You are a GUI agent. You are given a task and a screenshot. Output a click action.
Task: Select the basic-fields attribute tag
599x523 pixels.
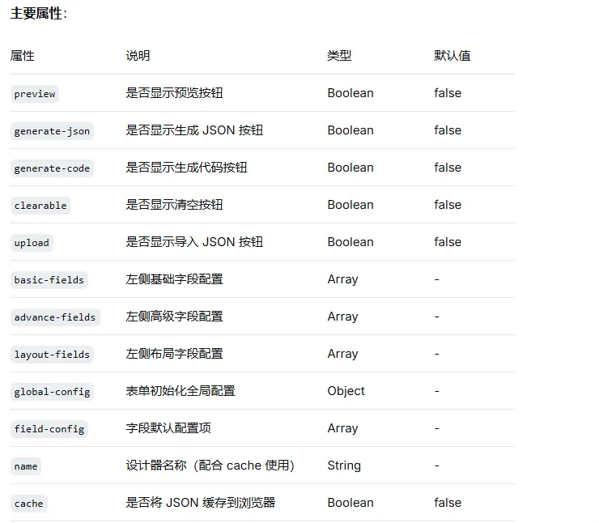tap(49, 280)
